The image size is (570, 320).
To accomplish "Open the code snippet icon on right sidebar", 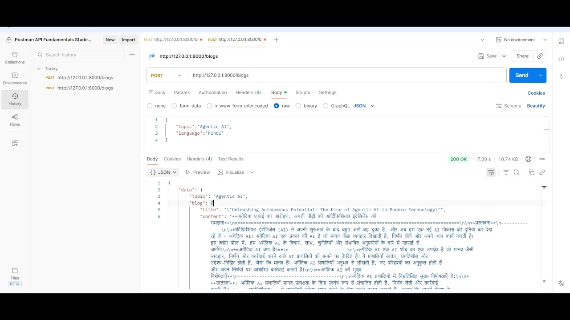I will [562, 59].
